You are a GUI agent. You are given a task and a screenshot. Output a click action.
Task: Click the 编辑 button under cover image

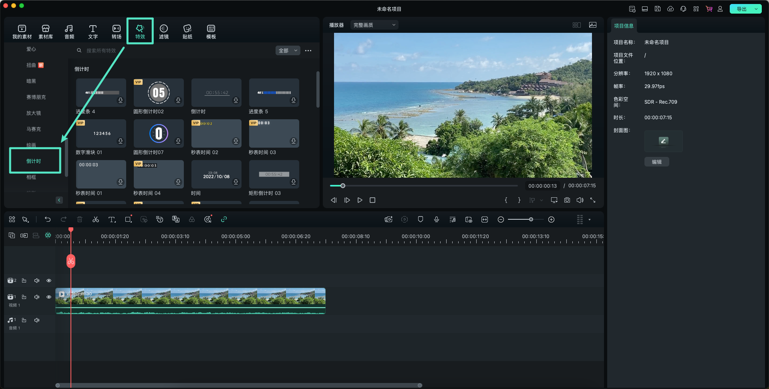(x=656, y=162)
